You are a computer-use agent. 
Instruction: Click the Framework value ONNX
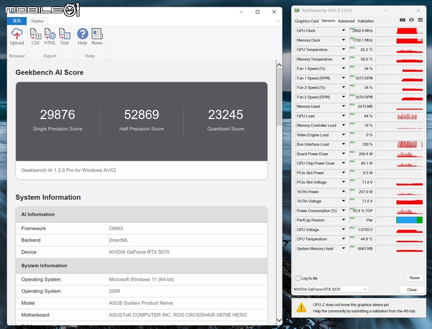coord(116,228)
